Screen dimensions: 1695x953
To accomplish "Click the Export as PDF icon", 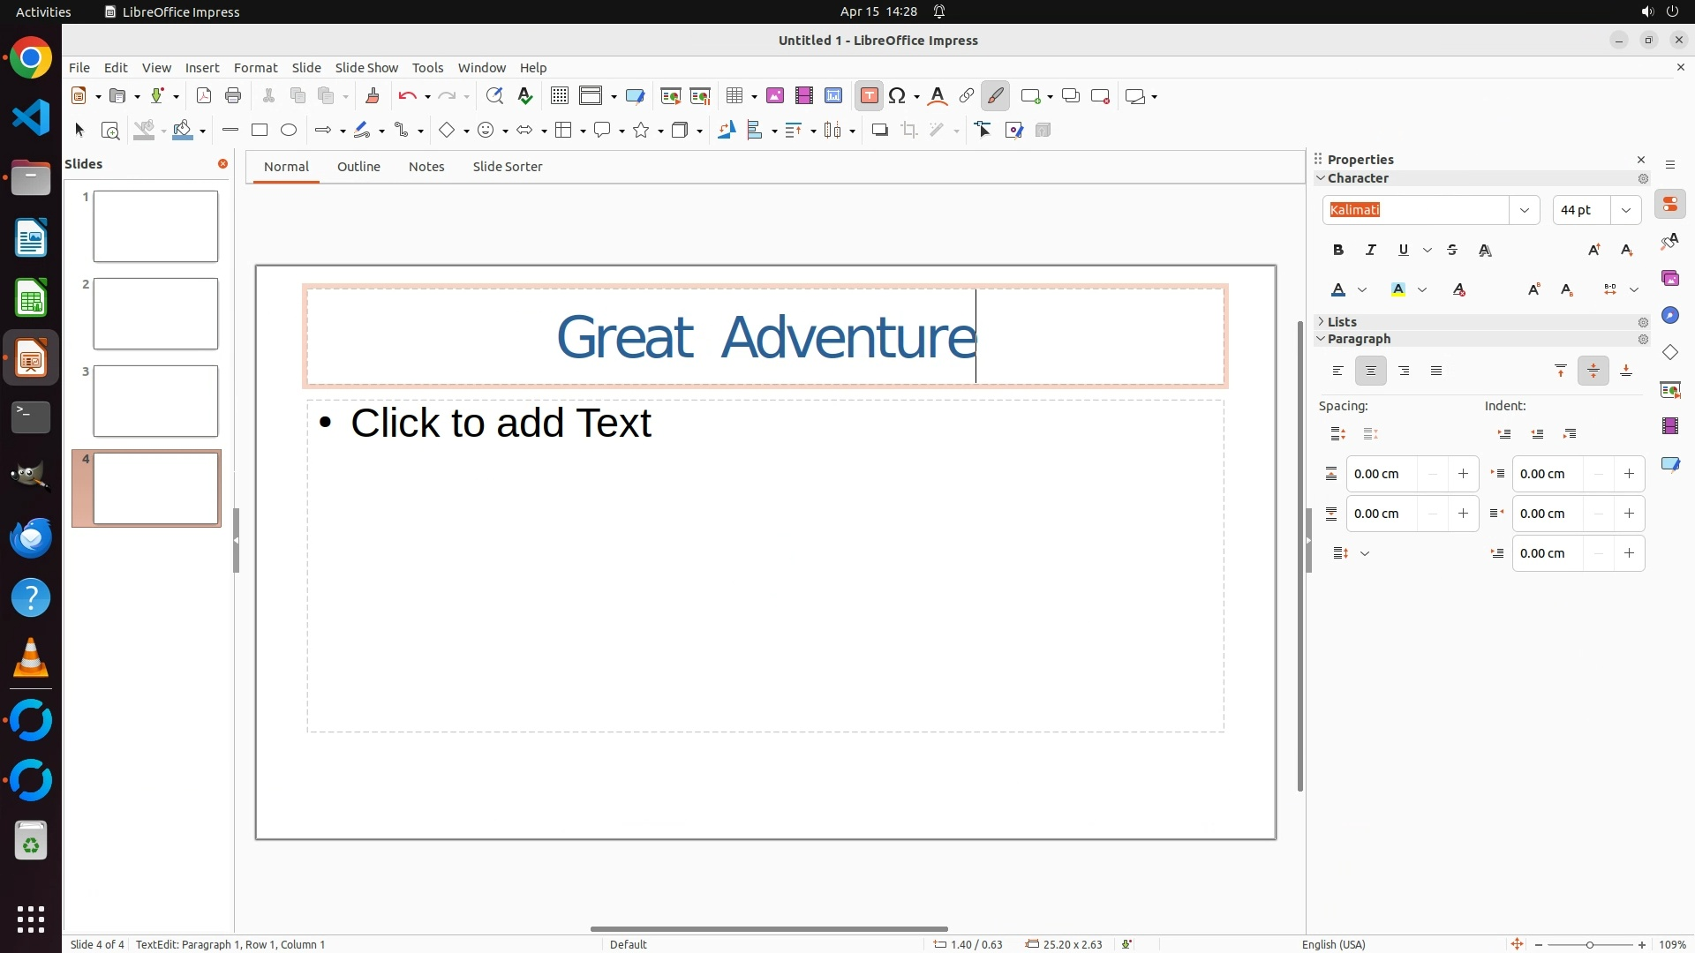I will point(204,96).
